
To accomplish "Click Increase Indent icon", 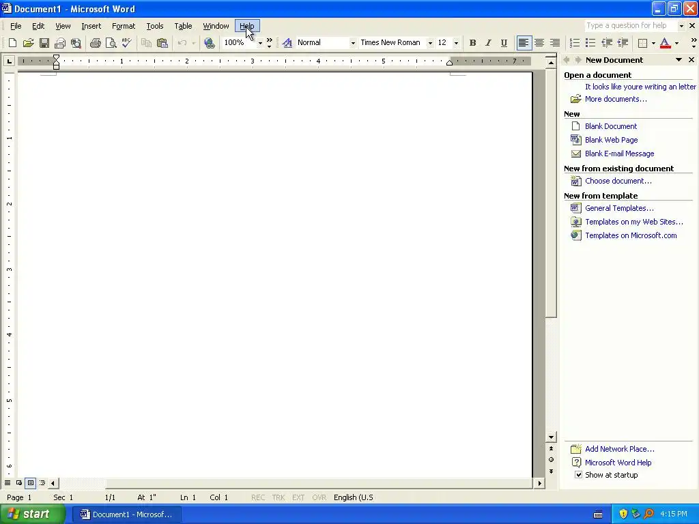I will point(623,43).
